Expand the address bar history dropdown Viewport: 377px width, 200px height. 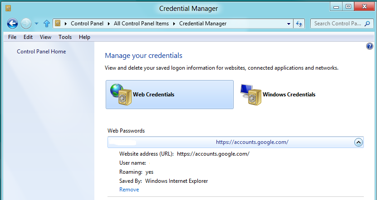click(x=289, y=24)
